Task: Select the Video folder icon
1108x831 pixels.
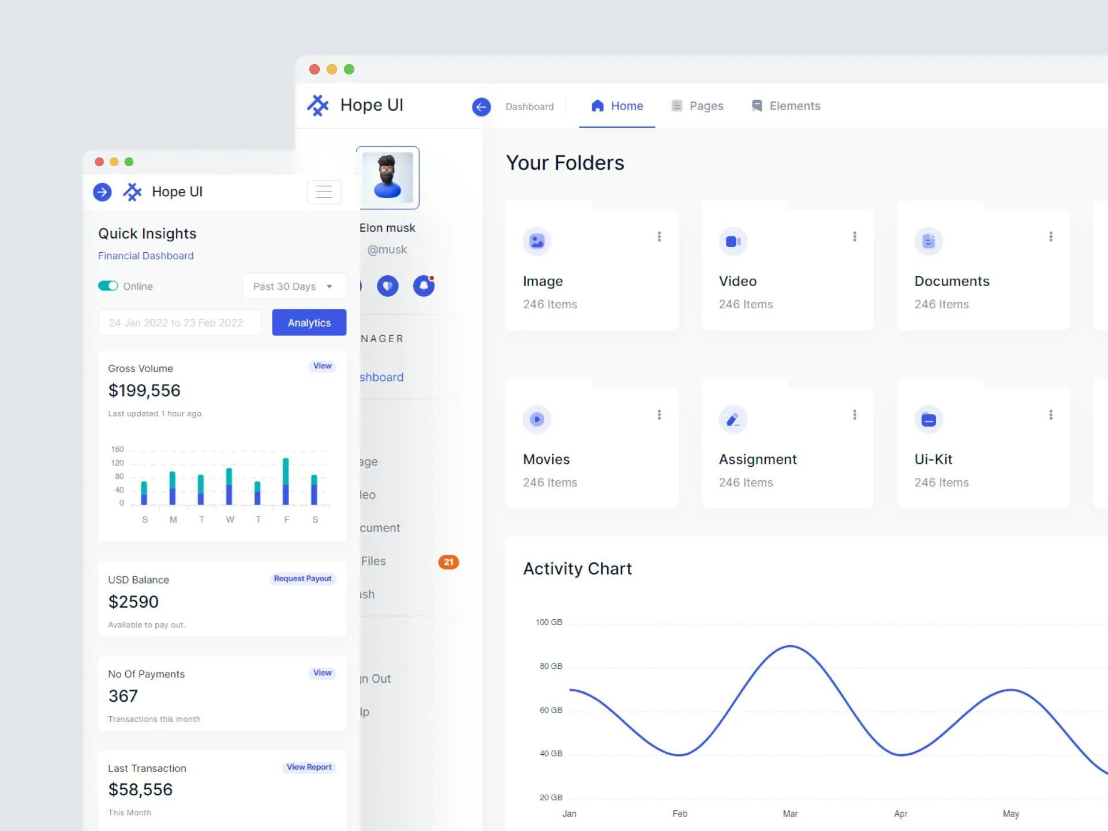Action: tap(732, 241)
